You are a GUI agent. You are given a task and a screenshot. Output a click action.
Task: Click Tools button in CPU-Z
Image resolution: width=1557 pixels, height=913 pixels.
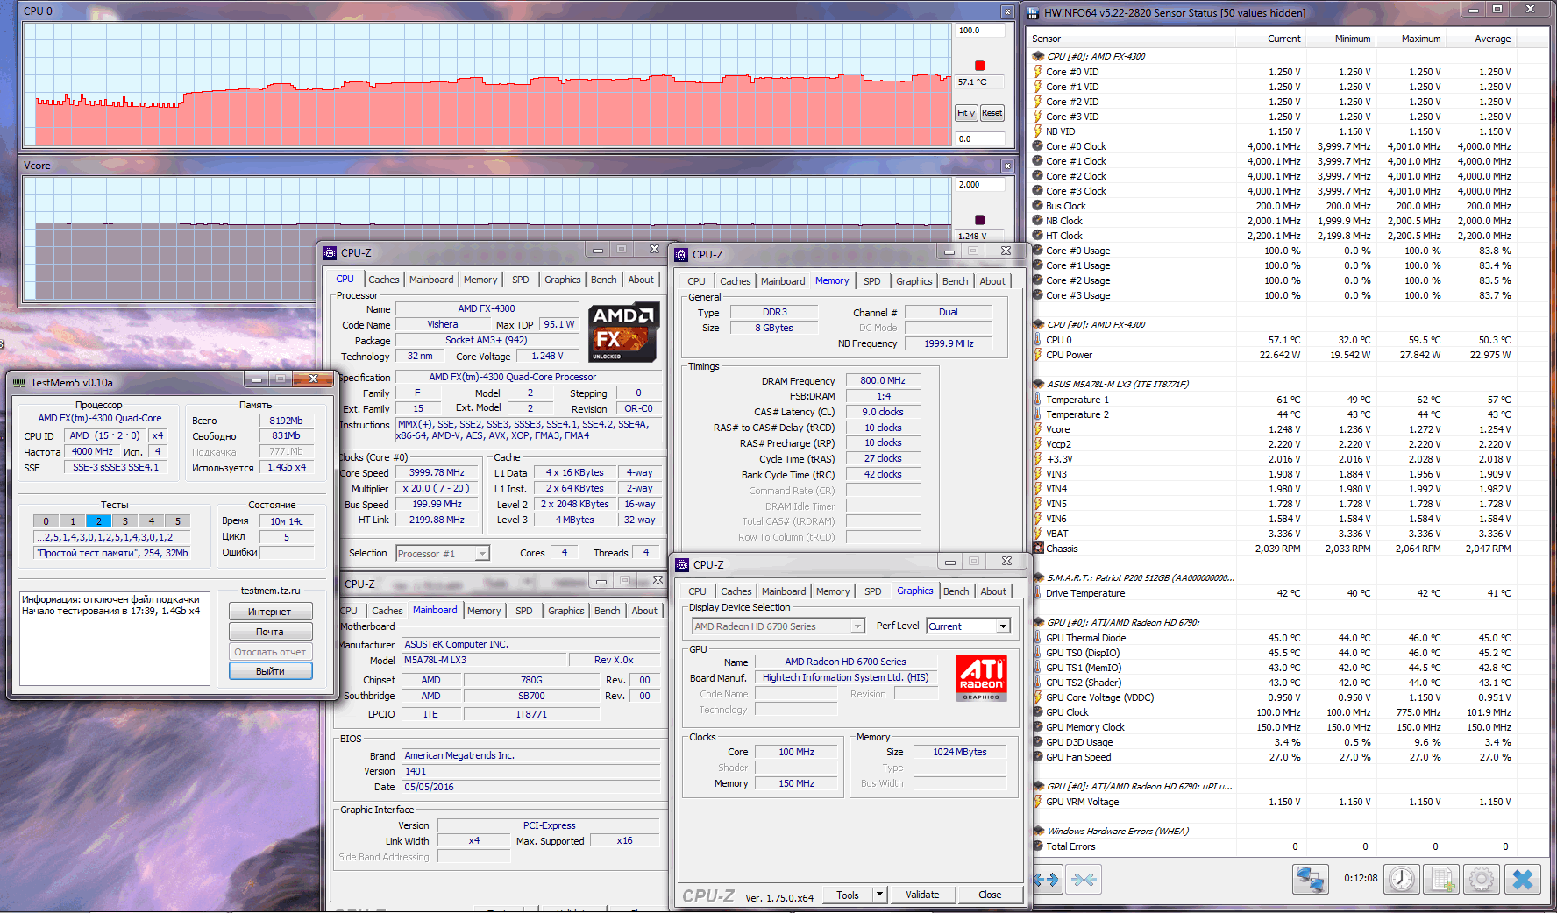(848, 895)
